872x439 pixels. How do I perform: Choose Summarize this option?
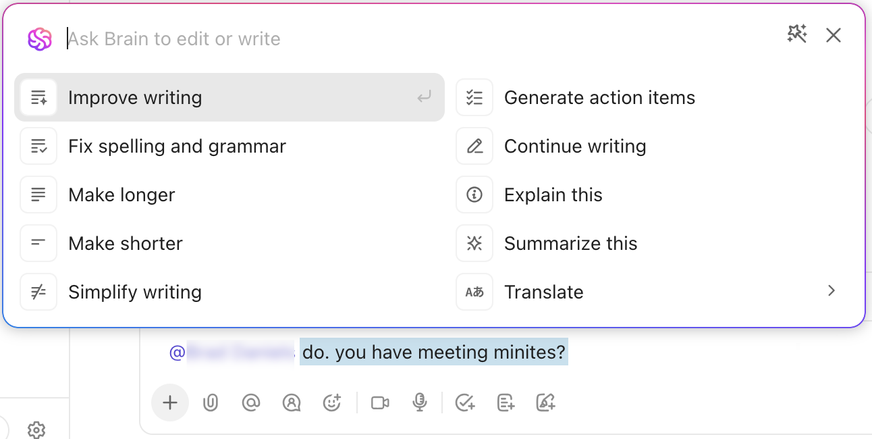[x=570, y=244]
